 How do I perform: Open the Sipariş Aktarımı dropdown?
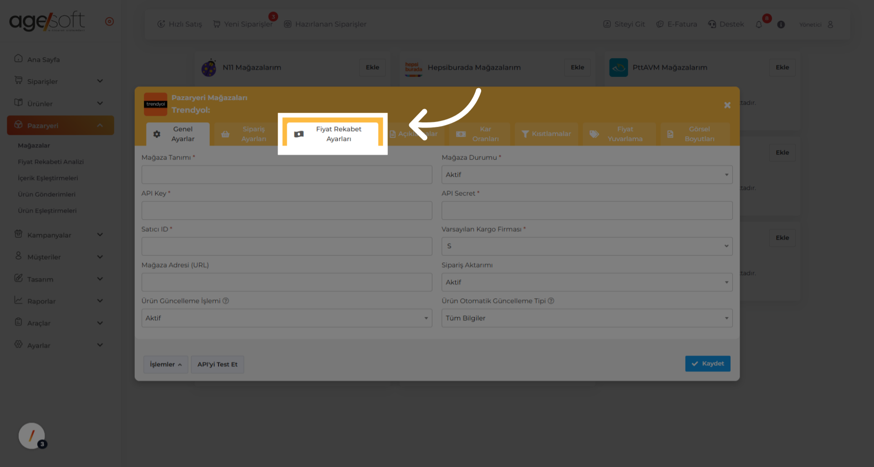click(x=587, y=282)
